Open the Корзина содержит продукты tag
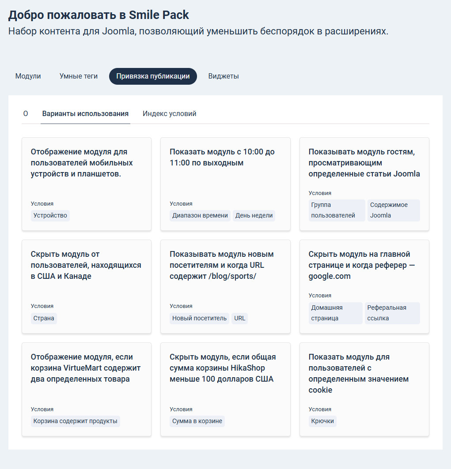Screen dimensions: 451x469 click(75, 421)
